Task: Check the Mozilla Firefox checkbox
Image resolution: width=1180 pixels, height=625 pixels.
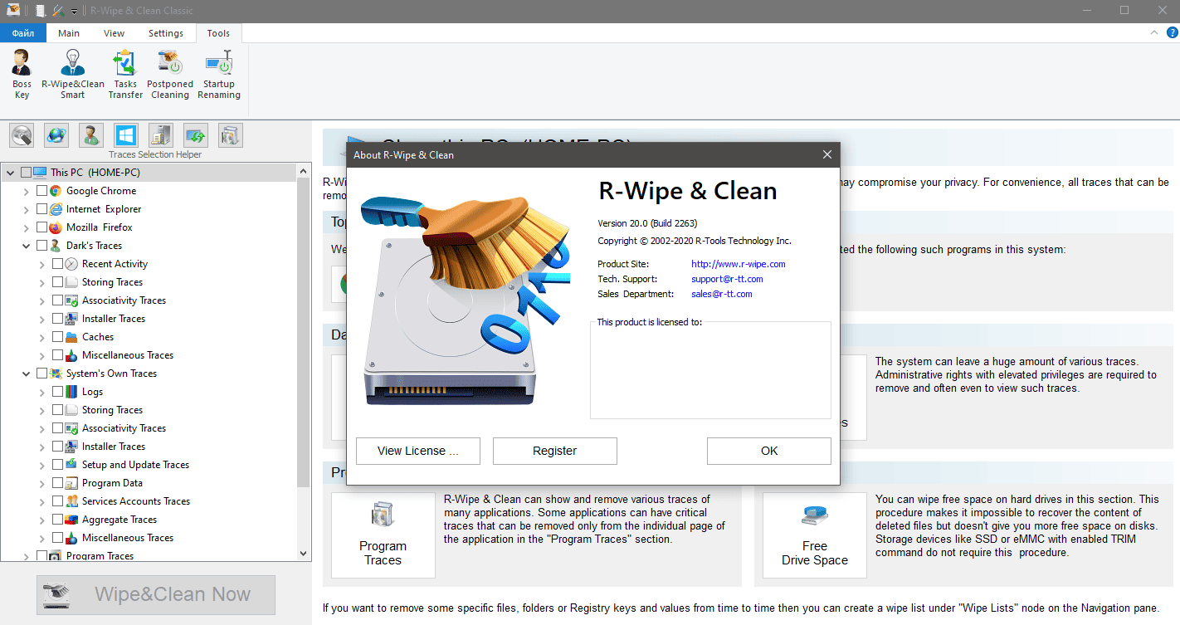Action: tap(41, 227)
